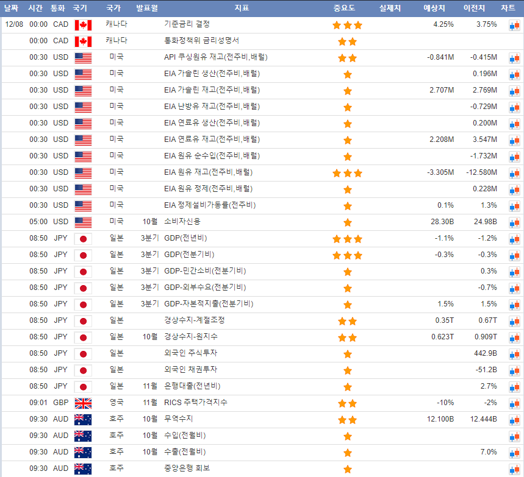Click chart icon for GDP(전년비) row
Image resolution: width=524 pixels, height=477 pixels.
514,239
